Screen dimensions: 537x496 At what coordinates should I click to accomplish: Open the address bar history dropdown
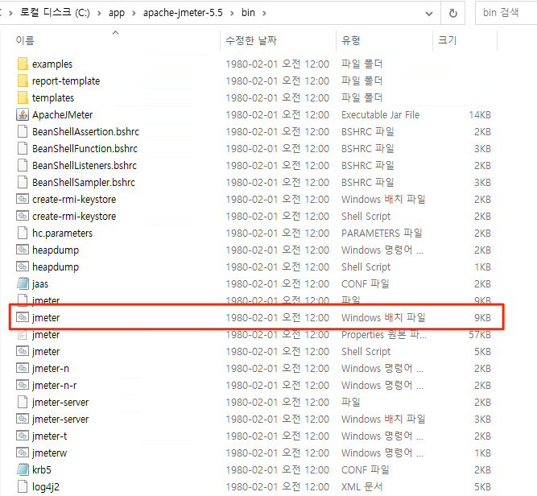coord(429,13)
